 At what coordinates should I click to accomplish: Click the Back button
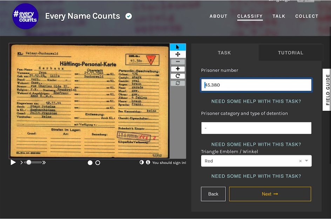tap(213, 194)
